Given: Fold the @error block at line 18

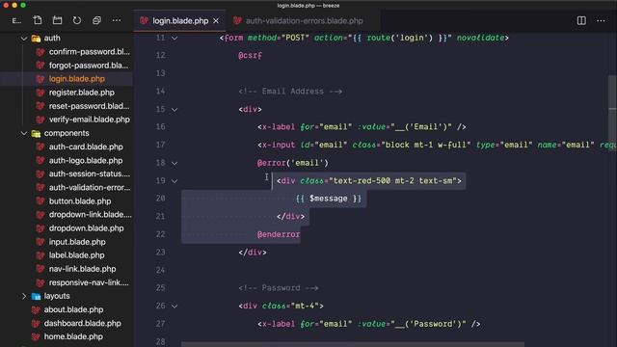Looking at the screenshot, I should click(x=174, y=163).
